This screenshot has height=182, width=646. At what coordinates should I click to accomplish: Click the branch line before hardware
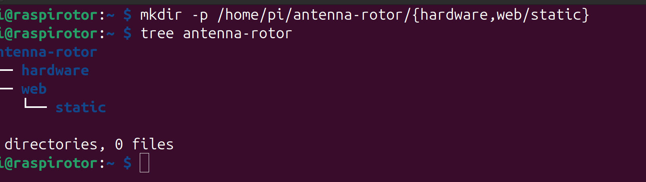[x=6, y=70]
